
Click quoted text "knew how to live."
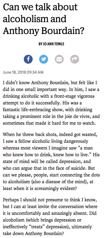tap(76, 155)
